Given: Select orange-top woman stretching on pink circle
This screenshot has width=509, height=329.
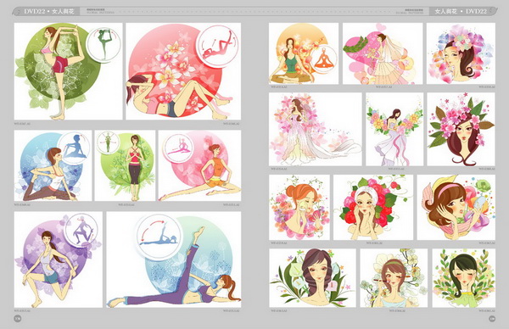Looking at the screenshot, I should [199, 165].
